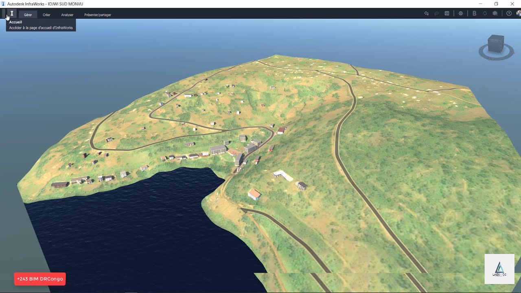
Task: Open the settings gear icon
Action: tap(461, 13)
